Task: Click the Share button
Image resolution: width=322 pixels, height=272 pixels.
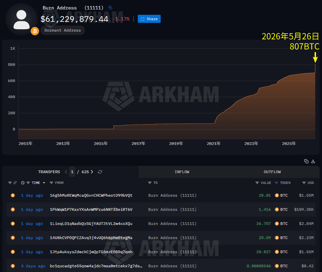Action: (x=149, y=19)
